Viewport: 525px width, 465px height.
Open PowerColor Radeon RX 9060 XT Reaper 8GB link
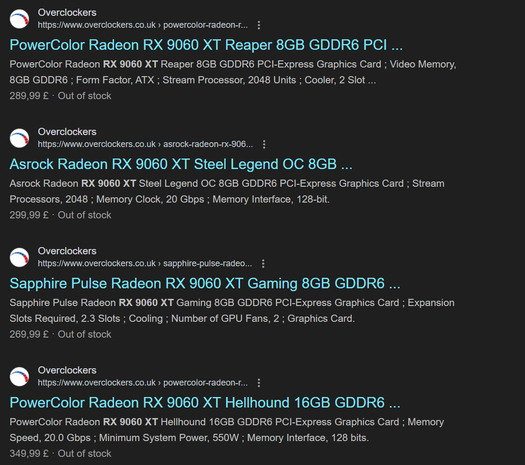206,45
